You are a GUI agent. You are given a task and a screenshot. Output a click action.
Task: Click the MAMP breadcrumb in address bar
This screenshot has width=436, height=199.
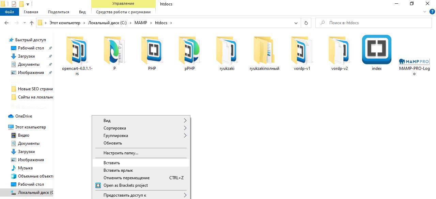(141, 23)
